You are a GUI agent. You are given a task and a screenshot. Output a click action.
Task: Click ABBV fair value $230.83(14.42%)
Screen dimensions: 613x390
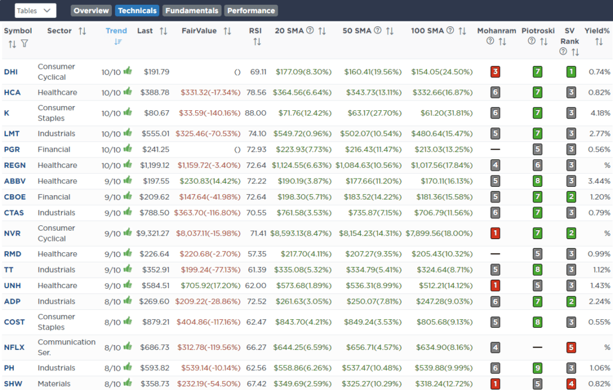click(210, 181)
